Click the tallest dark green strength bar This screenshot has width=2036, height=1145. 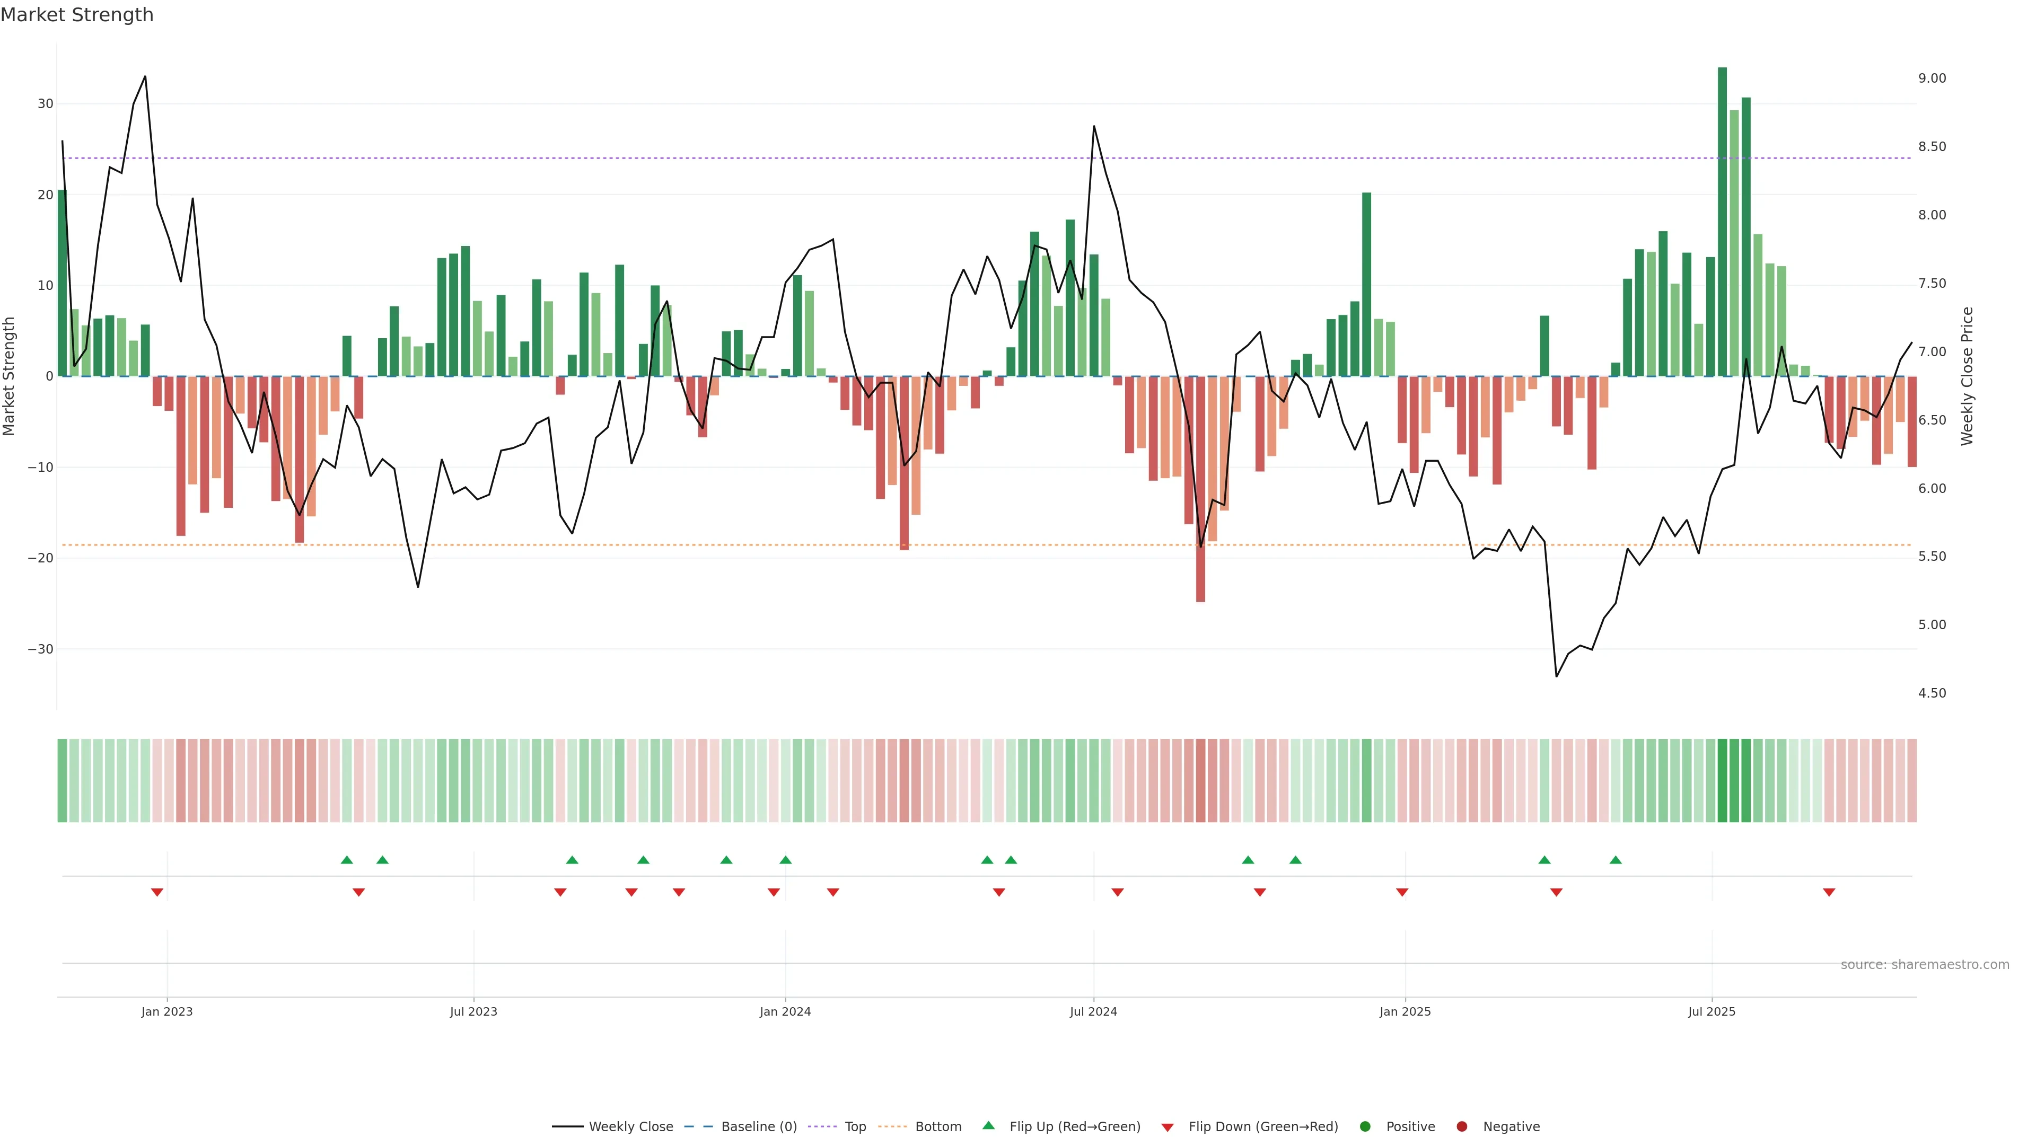[x=1722, y=221]
